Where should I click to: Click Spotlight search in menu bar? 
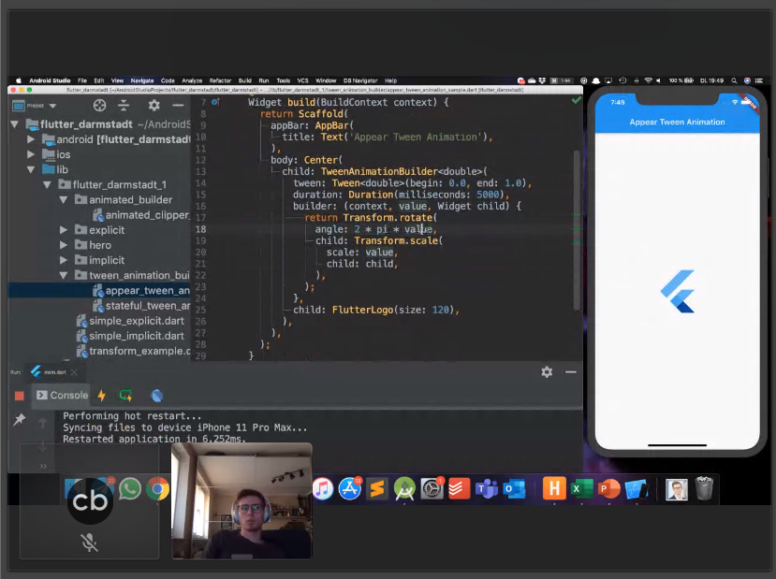tap(734, 80)
